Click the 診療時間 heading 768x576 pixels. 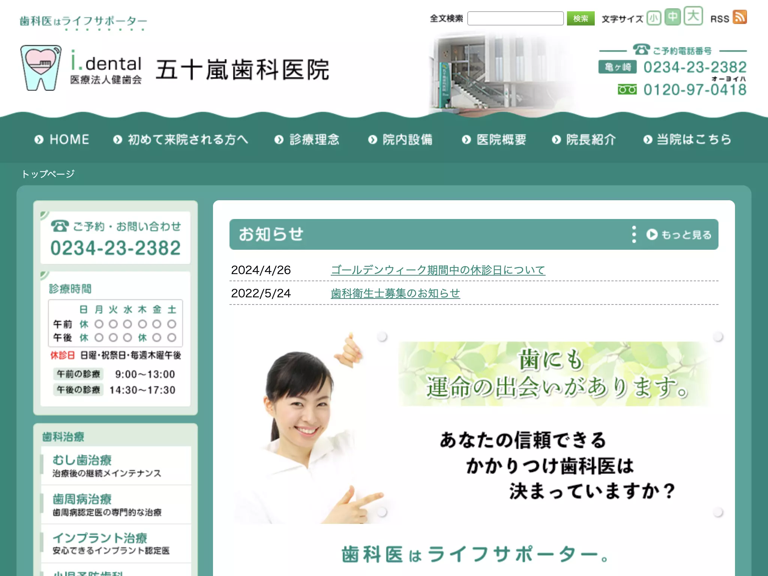coord(70,289)
